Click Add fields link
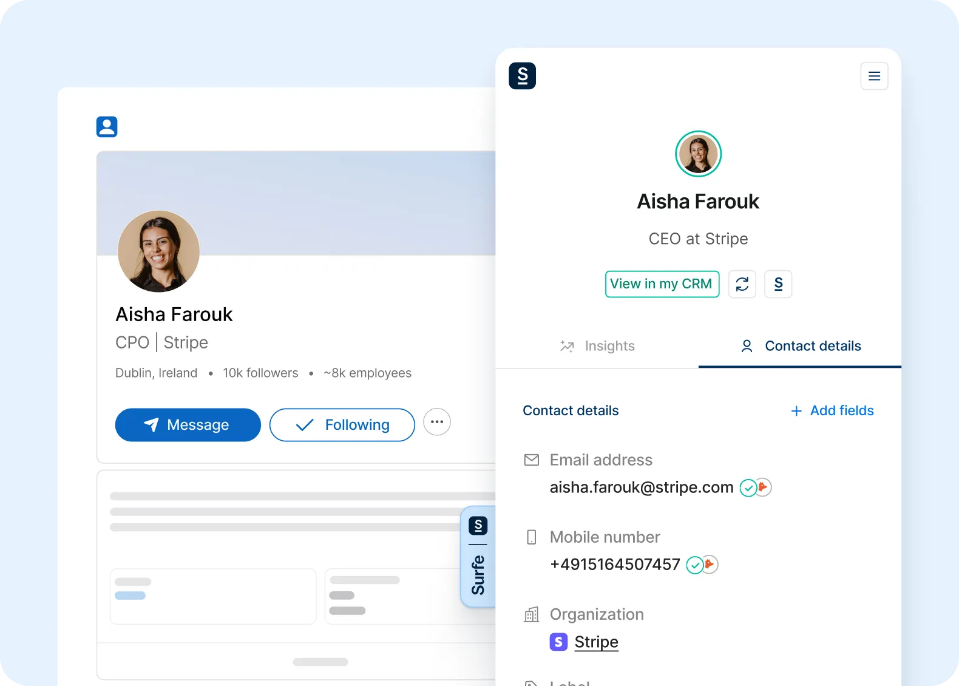Screen dimensions: 959x686 [832, 411]
